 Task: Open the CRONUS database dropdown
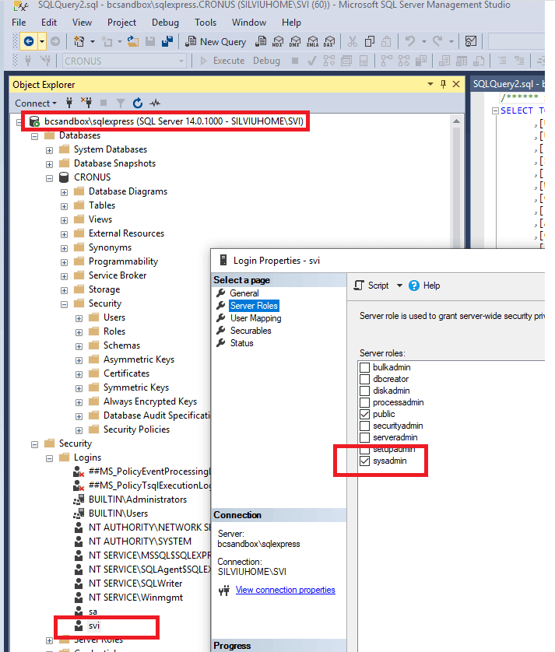(181, 61)
